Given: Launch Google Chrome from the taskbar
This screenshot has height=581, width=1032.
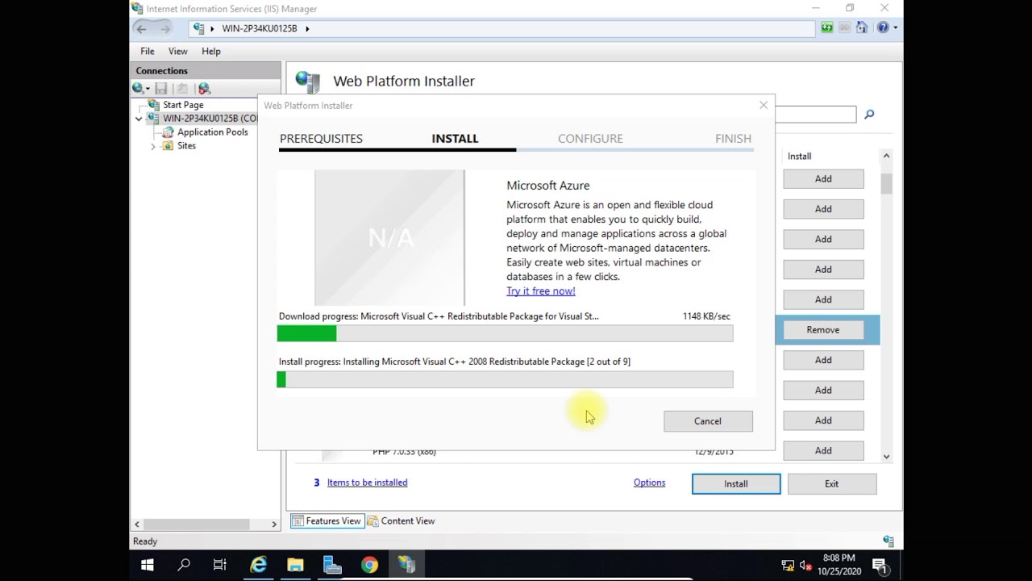Looking at the screenshot, I should (x=369, y=566).
